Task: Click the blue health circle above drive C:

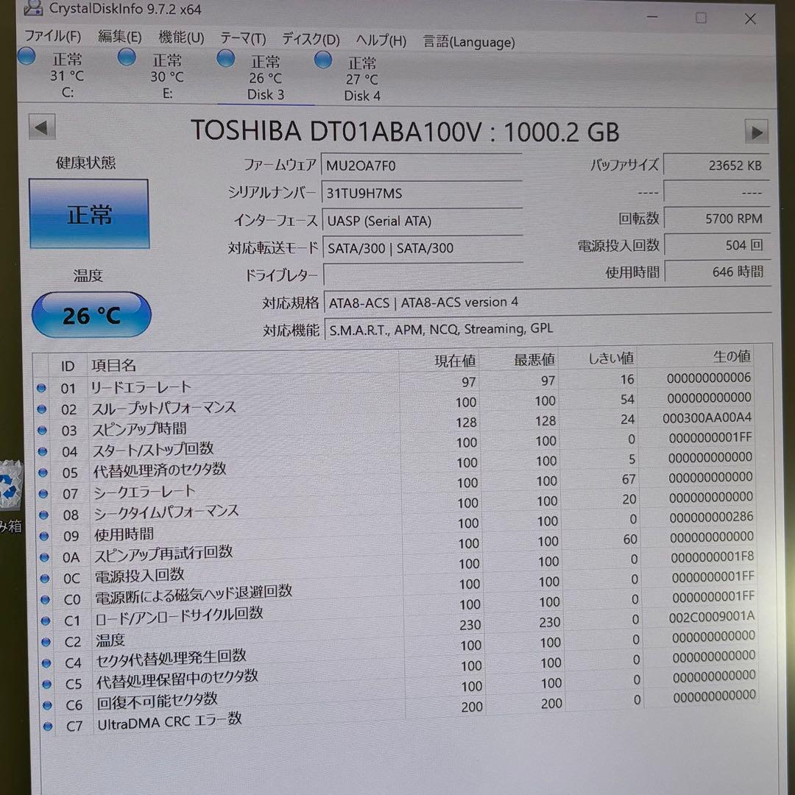Action: coord(26,55)
